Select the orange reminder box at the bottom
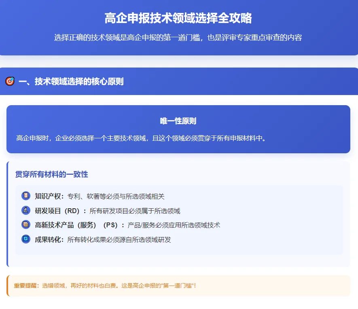Screen dimensions: 358x309 point(178,286)
